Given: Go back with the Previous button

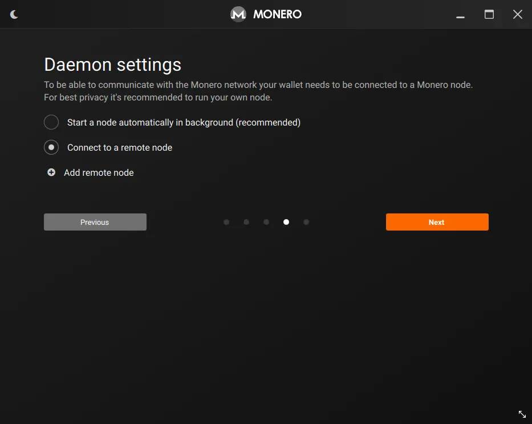Looking at the screenshot, I should click(x=95, y=222).
